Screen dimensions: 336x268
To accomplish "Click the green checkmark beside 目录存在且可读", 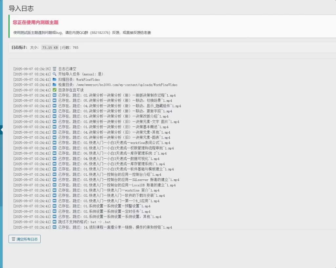I will click(54, 90).
